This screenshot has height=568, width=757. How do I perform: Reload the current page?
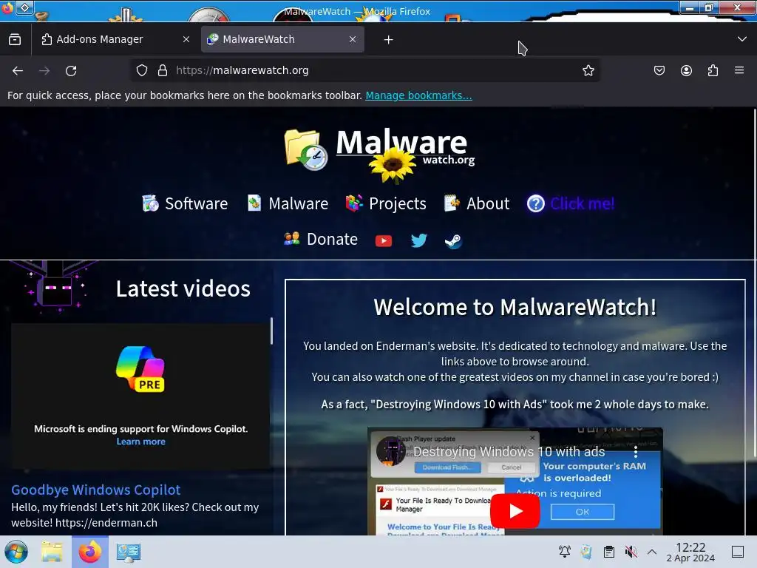[x=71, y=70]
